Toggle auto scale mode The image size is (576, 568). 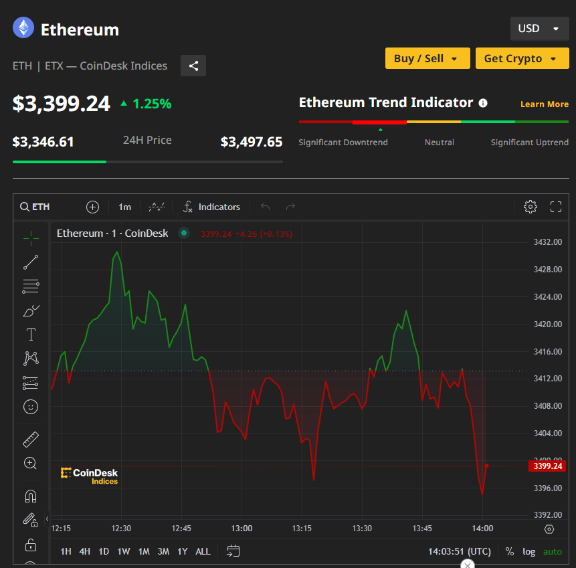click(552, 551)
